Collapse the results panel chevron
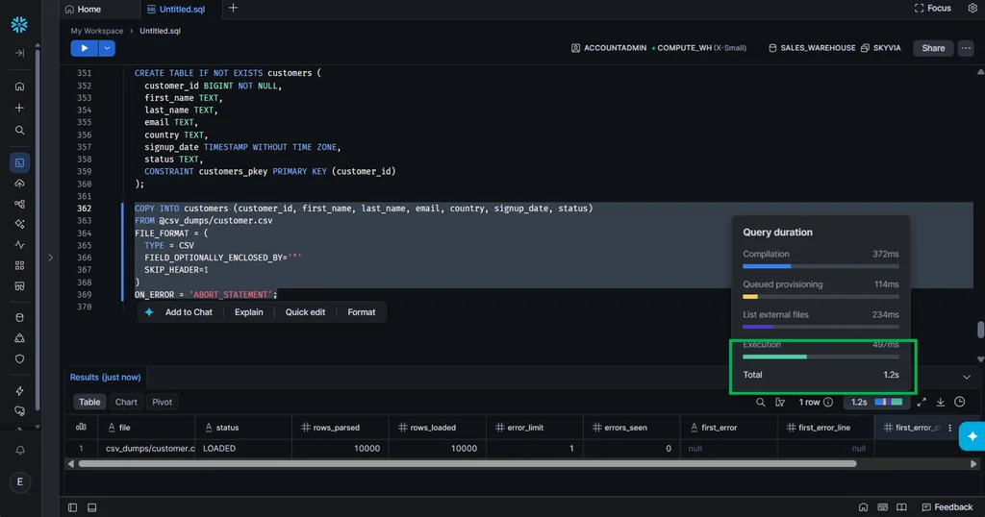This screenshot has width=985, height=517. click(x=966, y=377)
